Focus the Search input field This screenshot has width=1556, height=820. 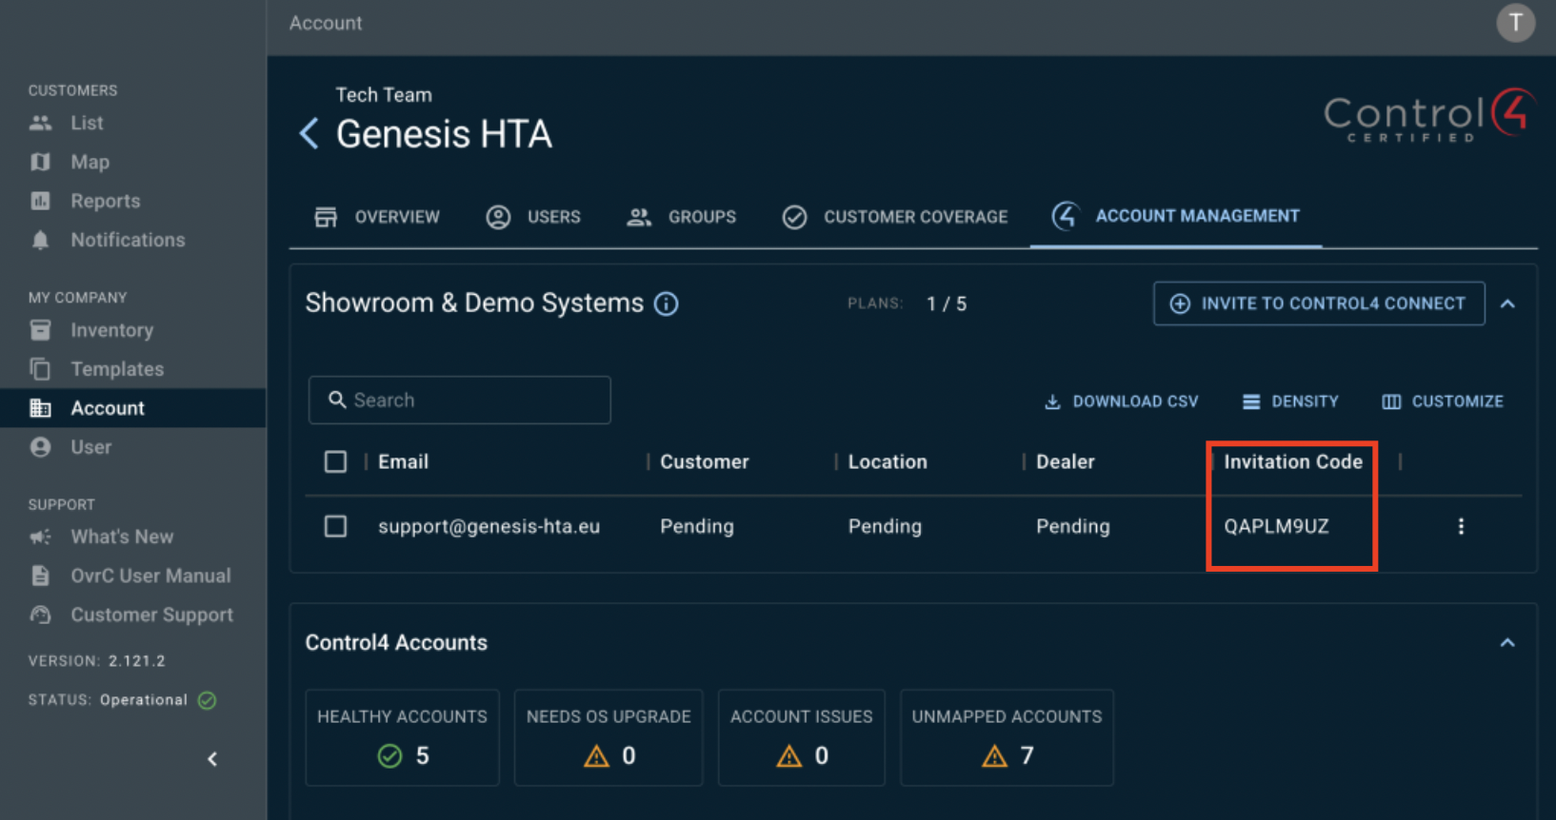tap(459, 400)
